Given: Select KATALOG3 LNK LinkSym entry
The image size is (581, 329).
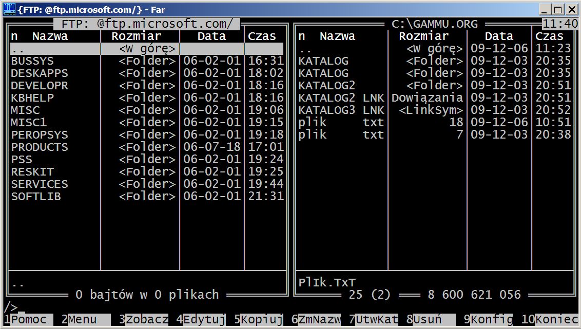Looking at the screenshot, I should click(x=435, y=110).
